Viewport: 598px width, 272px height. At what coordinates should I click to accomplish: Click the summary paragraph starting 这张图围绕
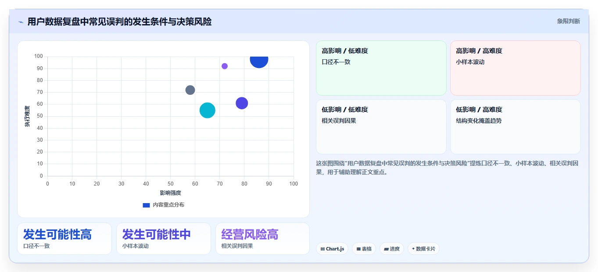pos(448,168)
